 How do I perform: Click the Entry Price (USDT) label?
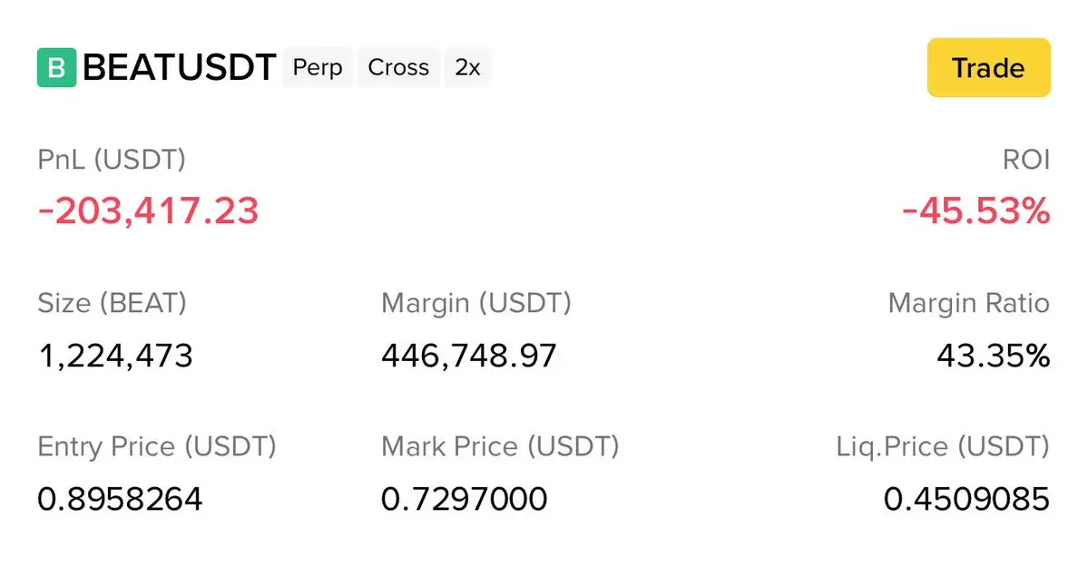click(157, 446)
